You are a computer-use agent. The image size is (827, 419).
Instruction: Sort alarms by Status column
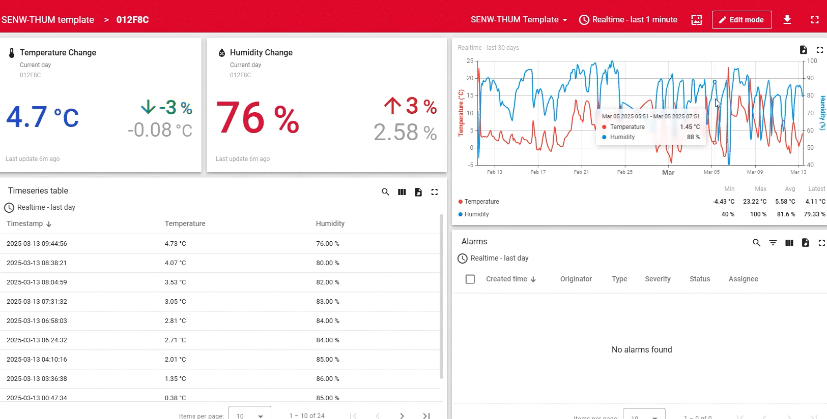(700, 279)
